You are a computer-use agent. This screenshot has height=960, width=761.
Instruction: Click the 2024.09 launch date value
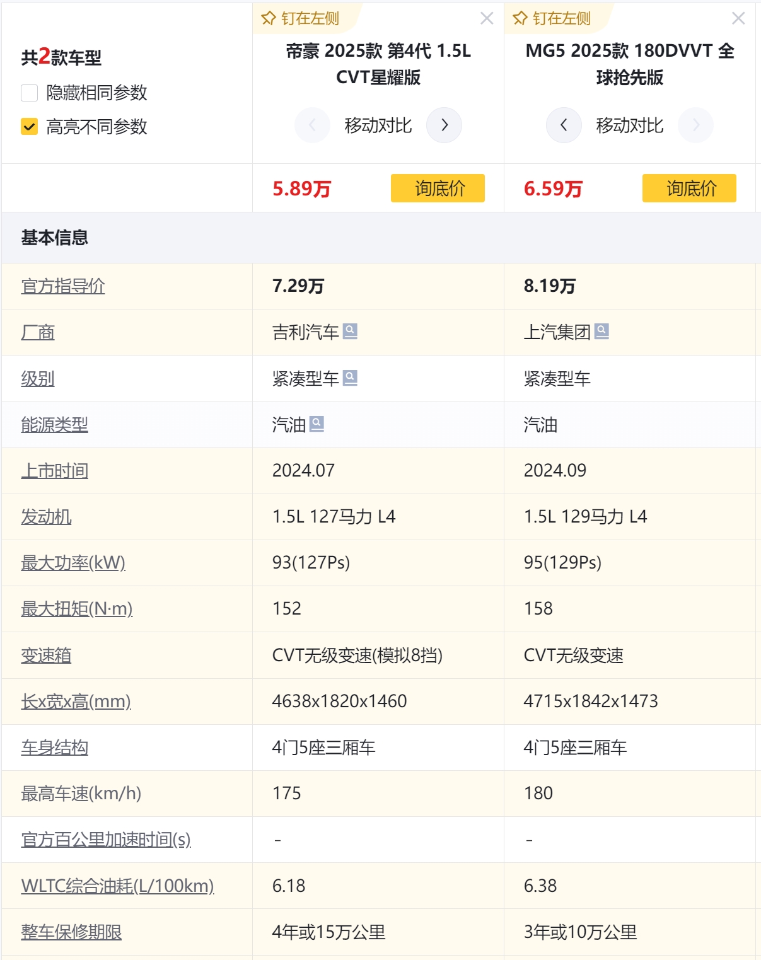(555, 471)
